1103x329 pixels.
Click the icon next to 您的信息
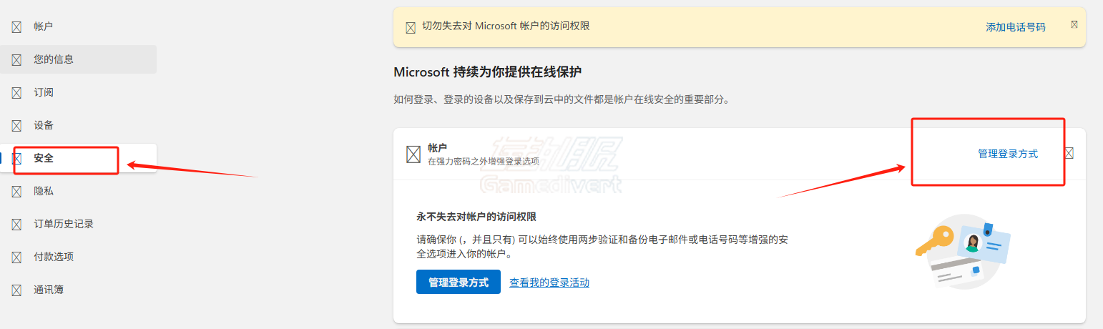(x=16, y=60)
